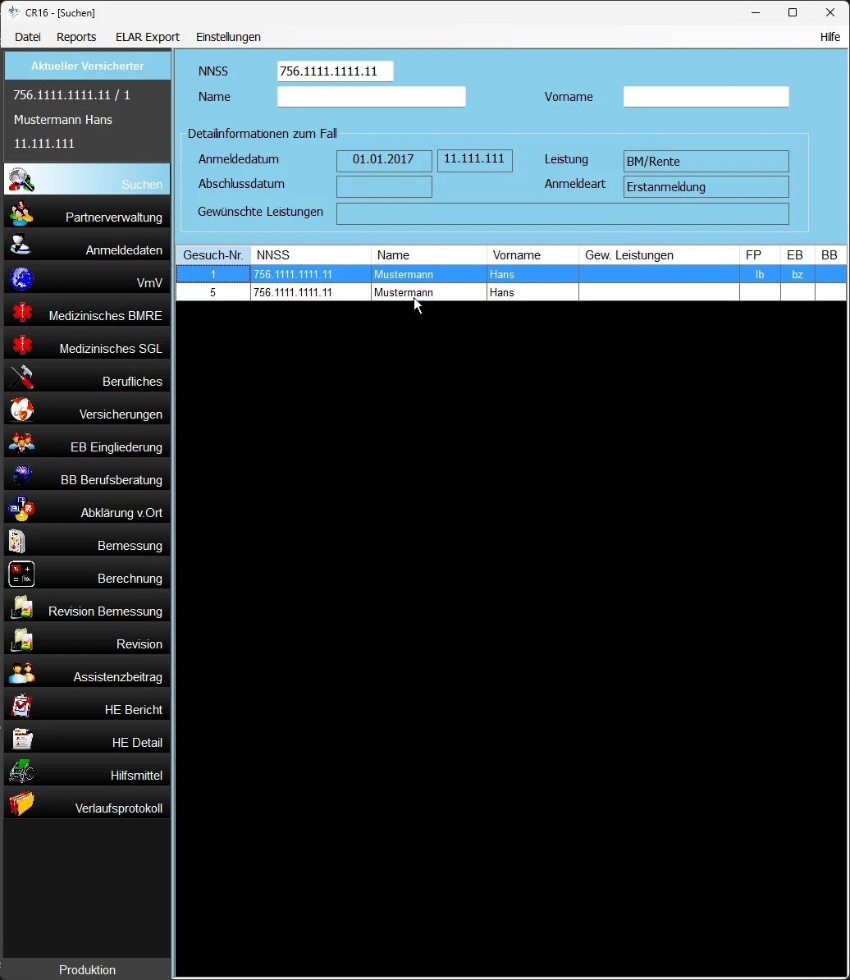
Task: Open the Hilfe menu
Action: pyautogui.click(x=830, y=37)
